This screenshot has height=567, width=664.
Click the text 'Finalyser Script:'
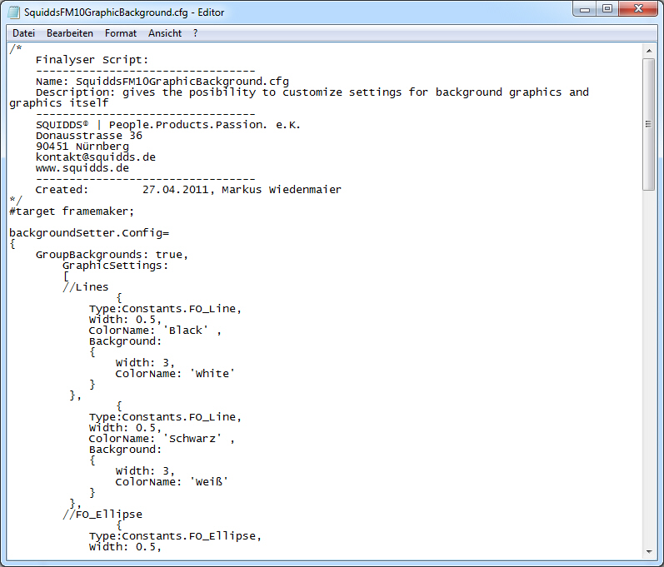click(x=92, y=60)
